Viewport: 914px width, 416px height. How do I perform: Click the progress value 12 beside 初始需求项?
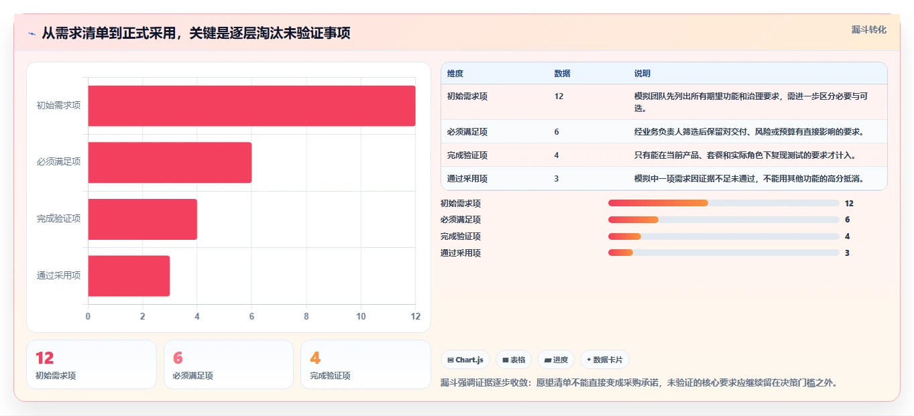[x=849, y=203]
